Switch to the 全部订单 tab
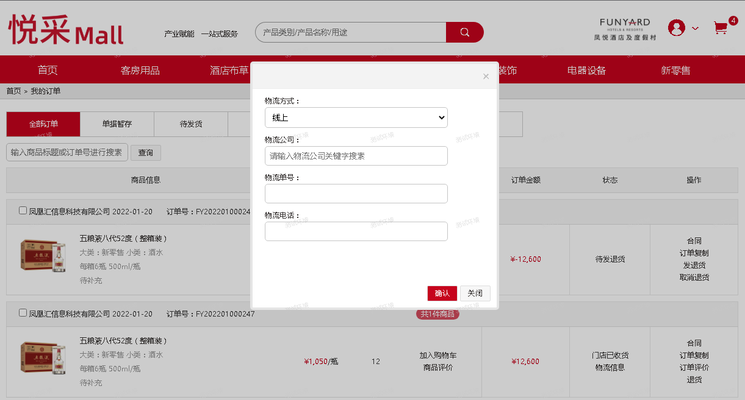Image resolution: width=745 pixels, height=400 pixels. pyautogui.click(x=43, y=124)
